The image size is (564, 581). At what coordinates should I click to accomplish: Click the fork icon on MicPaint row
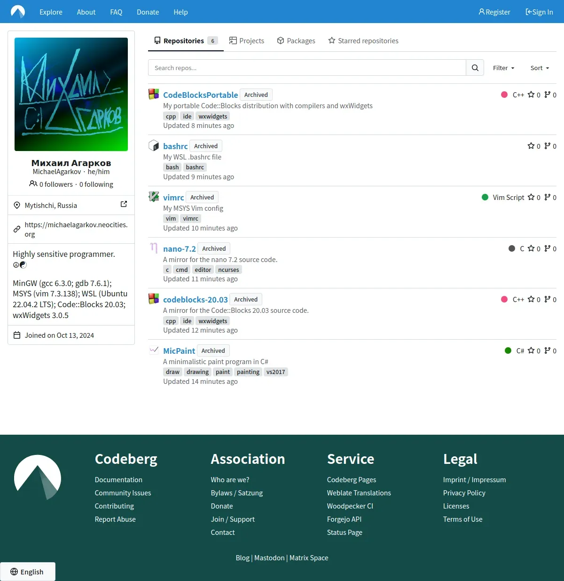[x=548, y=350]
